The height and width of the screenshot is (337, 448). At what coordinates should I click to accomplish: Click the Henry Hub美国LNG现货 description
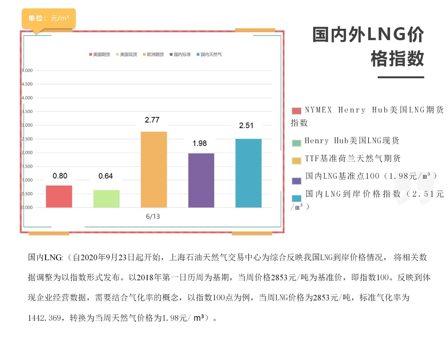click(x=352, y=141)
